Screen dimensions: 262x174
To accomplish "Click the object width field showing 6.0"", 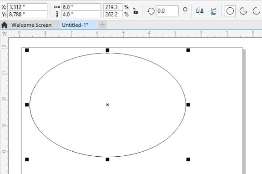I will tap(81, 7).
